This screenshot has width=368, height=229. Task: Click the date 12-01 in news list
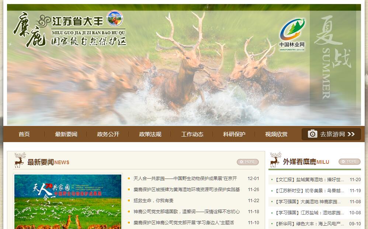[253, 178]
